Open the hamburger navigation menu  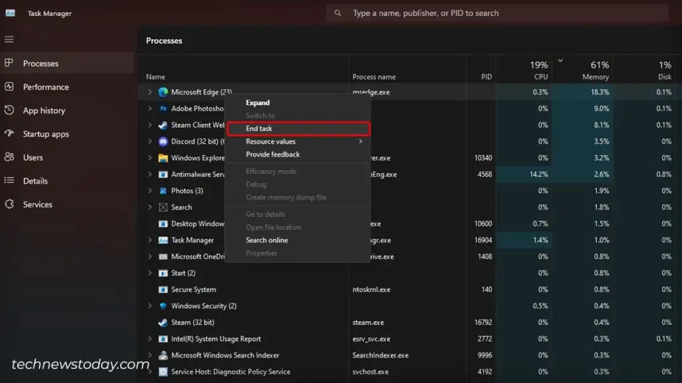click(x=9, y=39)
